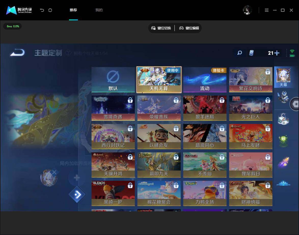Click the 8ms latency indicator

(x=12, y=26)
